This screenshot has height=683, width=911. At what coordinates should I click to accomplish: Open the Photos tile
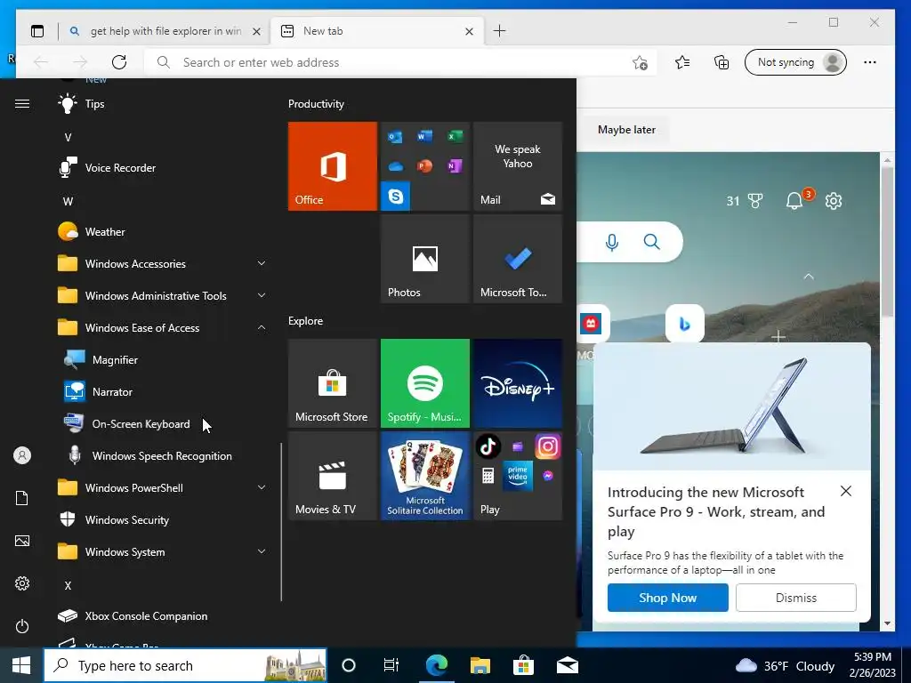pos(425,259)
